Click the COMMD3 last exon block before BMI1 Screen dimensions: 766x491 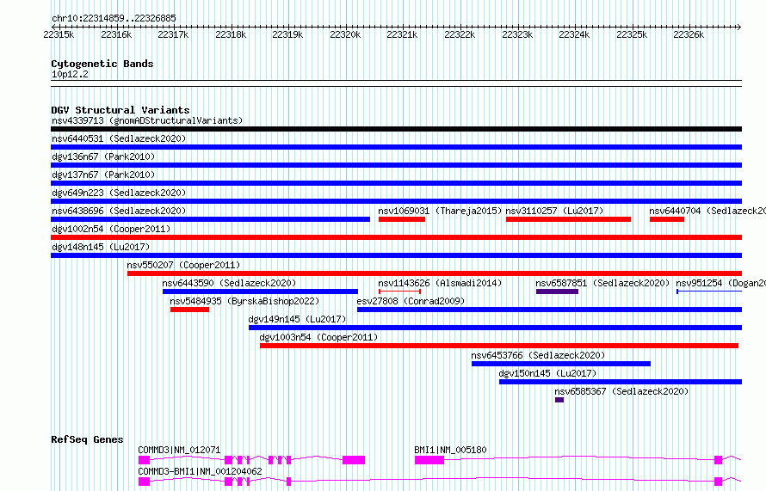[354, 460]
